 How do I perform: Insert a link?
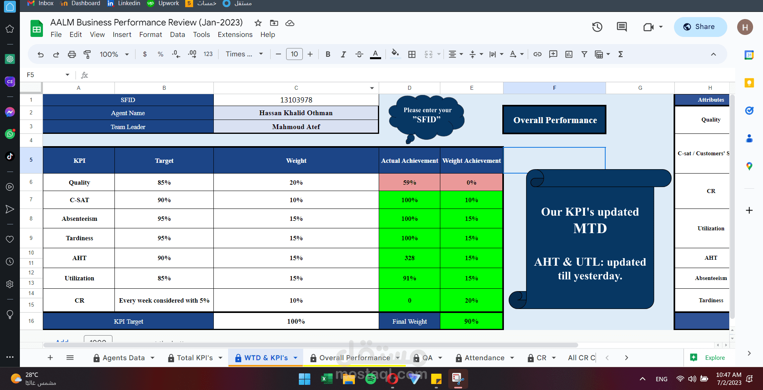coord(537,54)
